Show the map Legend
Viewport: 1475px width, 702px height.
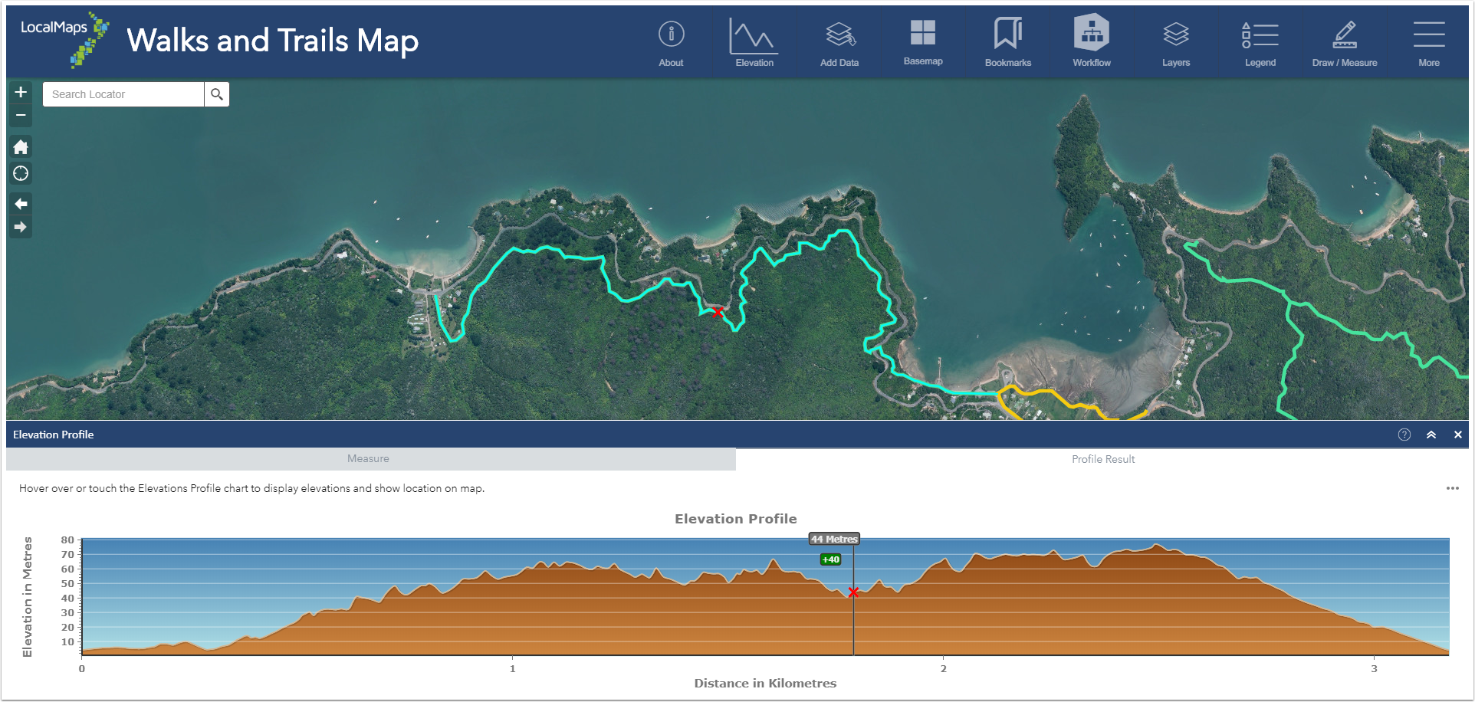[x=1260, y=43]
